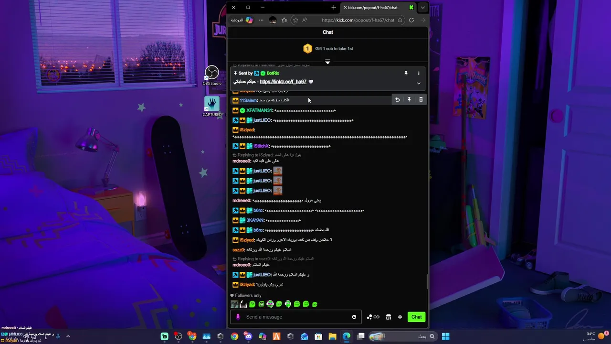Screen dimensions: 611x344
Task: Close the kick.com popout chat tab
Action: pos(345,7)
